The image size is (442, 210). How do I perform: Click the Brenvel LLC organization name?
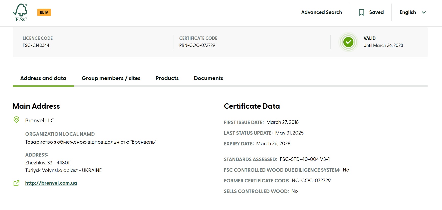pyautogui.click(x=40, y=121)
